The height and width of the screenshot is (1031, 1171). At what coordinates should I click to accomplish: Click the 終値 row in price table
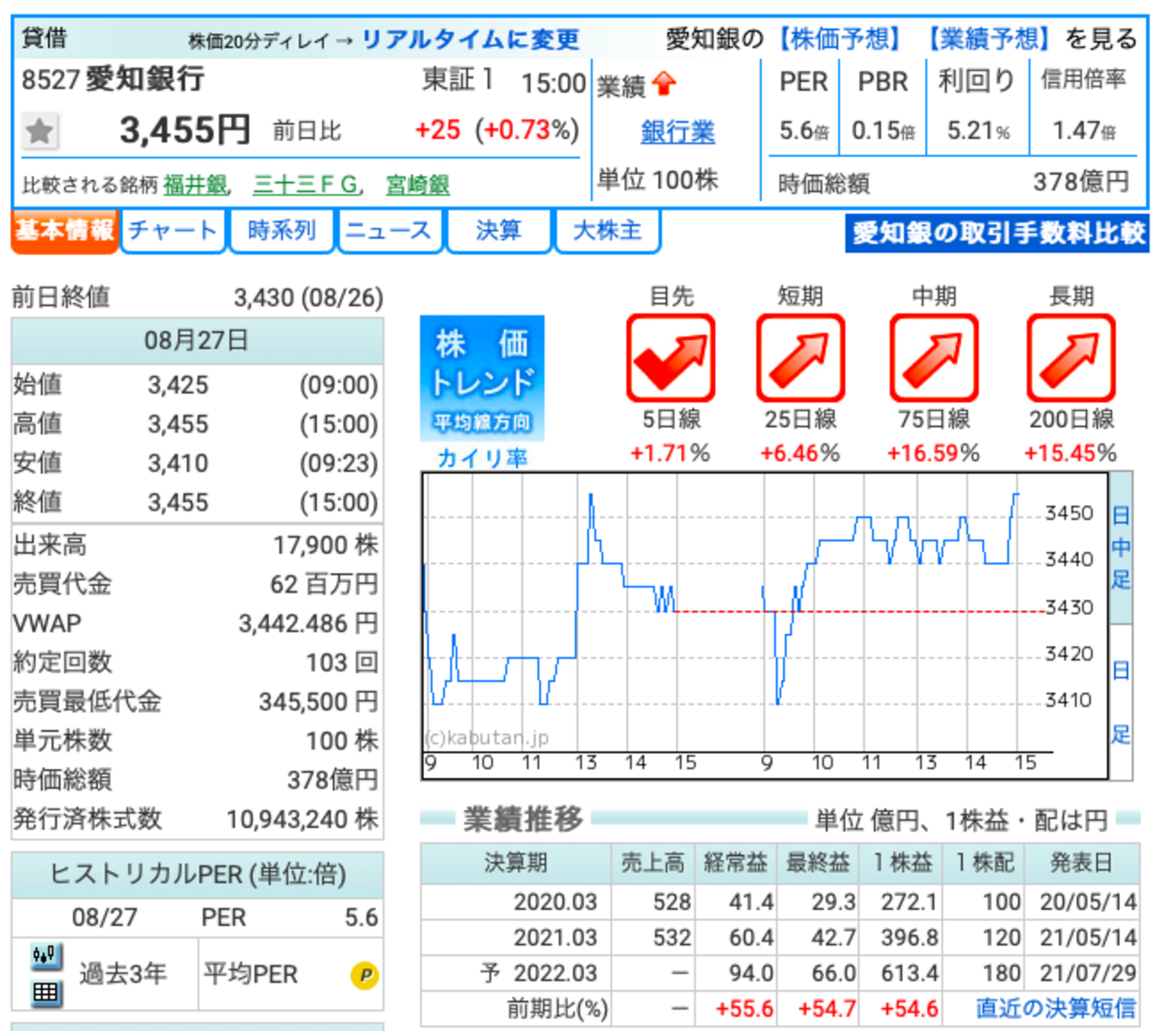point(196,502)
